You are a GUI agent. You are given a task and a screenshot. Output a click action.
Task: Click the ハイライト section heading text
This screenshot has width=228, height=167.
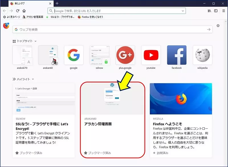[x=23, y=79]
